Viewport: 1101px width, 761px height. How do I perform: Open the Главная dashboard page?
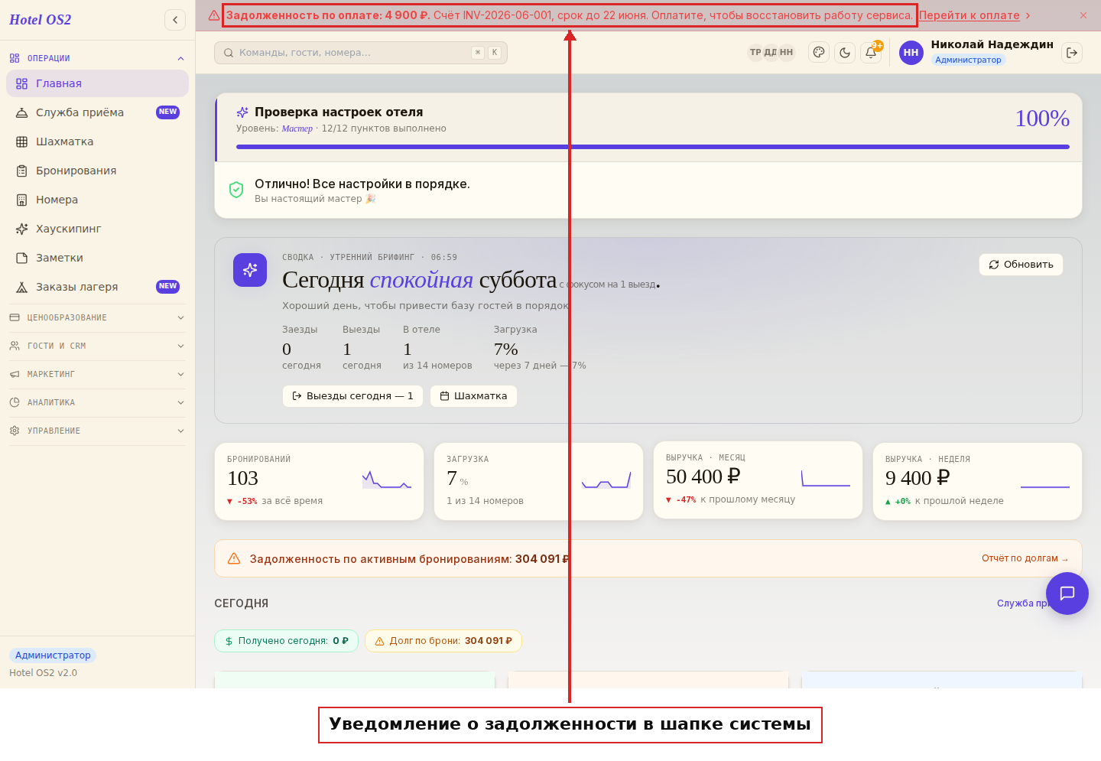pyautogui.click(x=97, y=83)
